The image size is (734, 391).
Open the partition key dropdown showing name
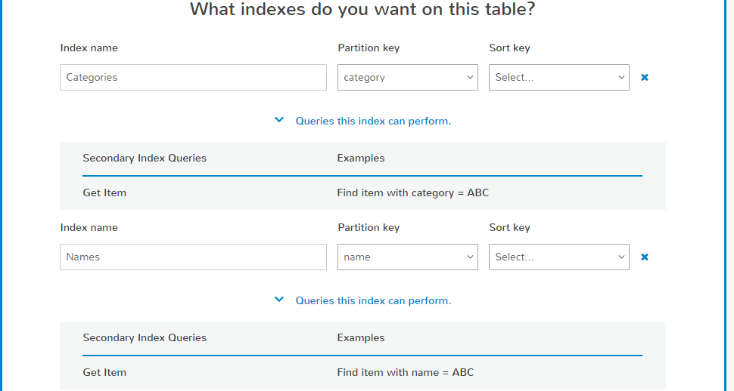[407, 257]
